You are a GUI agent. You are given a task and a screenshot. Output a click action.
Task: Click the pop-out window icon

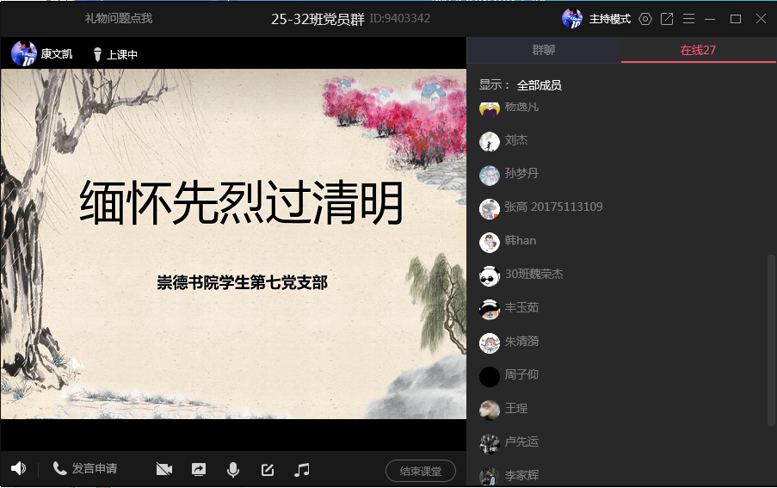click(x=667, y=19)
